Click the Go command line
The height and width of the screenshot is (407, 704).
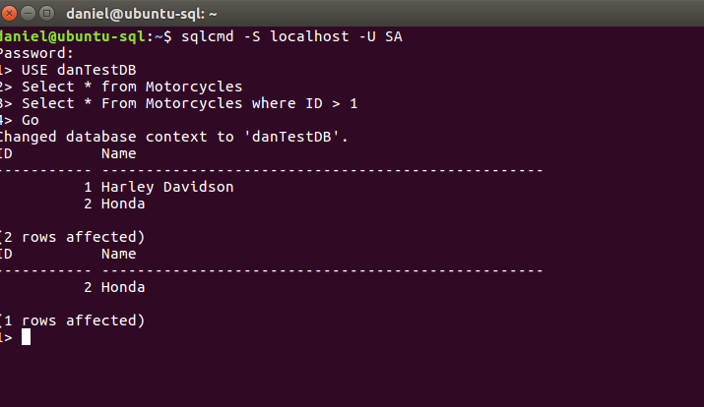click(x=30, y=120)
